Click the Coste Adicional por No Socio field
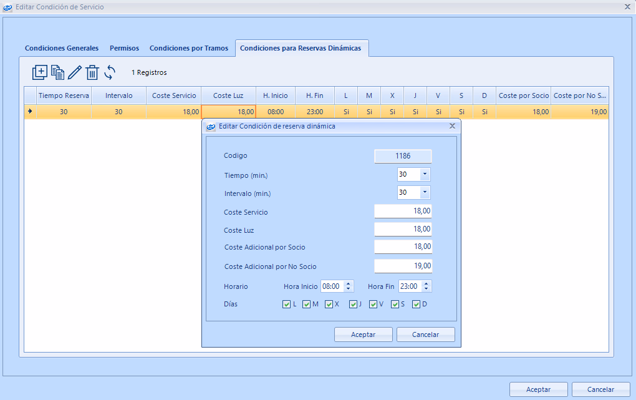 pos(403,266)
